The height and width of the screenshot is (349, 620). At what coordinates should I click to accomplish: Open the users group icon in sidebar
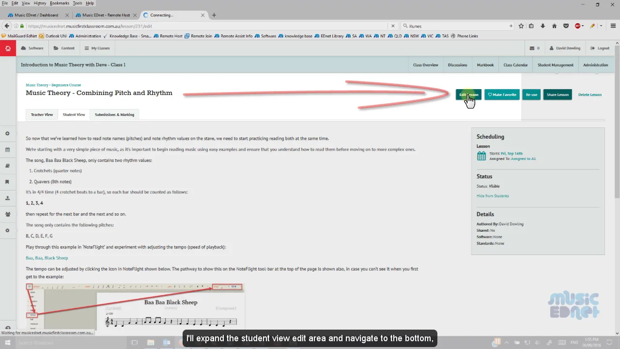point(7,214)
